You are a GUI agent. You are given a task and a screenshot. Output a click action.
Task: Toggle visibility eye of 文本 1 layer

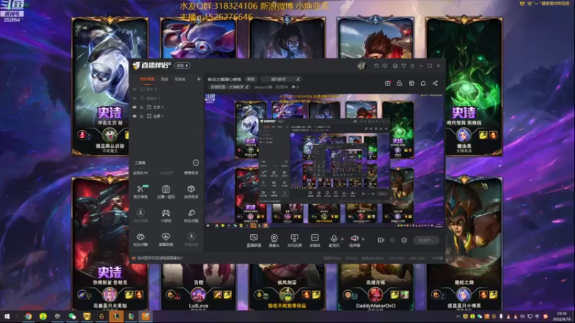[x=134, y=107]
